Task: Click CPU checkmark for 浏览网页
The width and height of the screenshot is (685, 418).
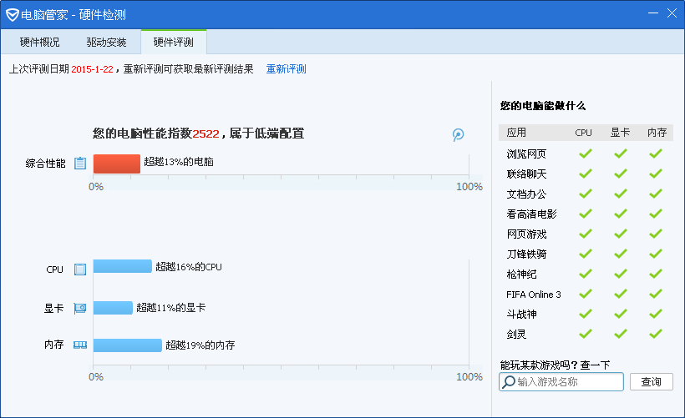Action: point(586,154)
